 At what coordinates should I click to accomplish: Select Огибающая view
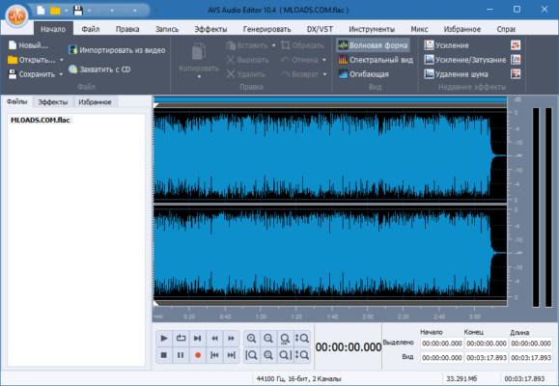[364, 74]
